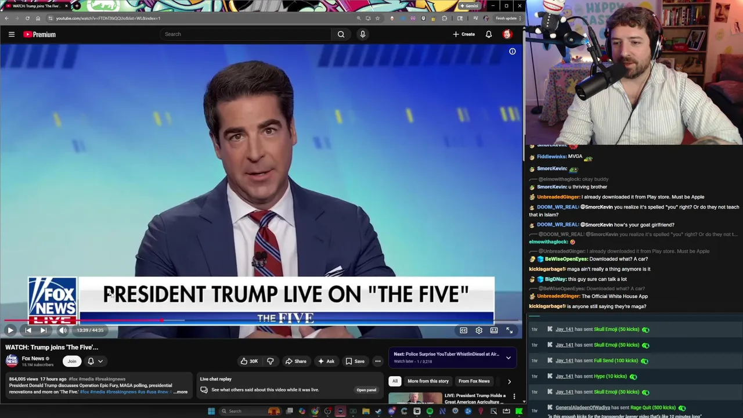The height and width of the screenshot is (418, 743).
Task: Open the YouTube guide hamburger menu
Action: [x=11, y=34]
